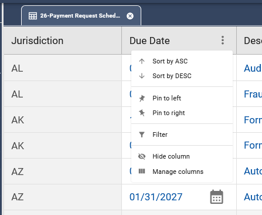Click the last AZ jurisdiction cell
Viewport: 262px width, 215px height.
(x=63, y=197)
